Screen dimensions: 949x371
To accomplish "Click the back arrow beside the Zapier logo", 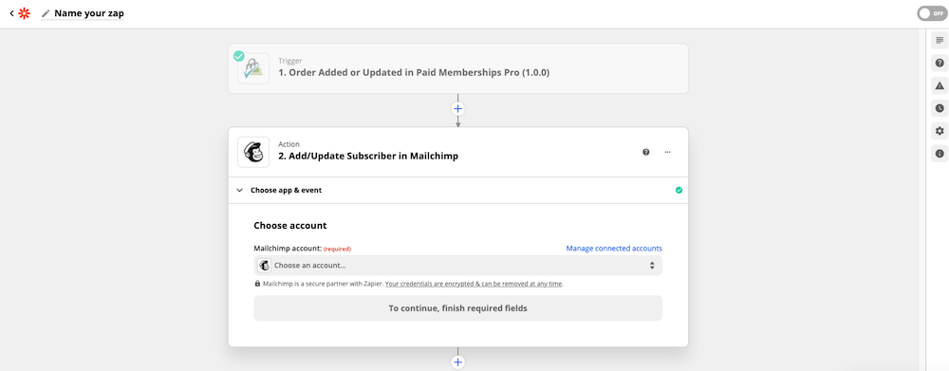I will [x=11, y=13].
